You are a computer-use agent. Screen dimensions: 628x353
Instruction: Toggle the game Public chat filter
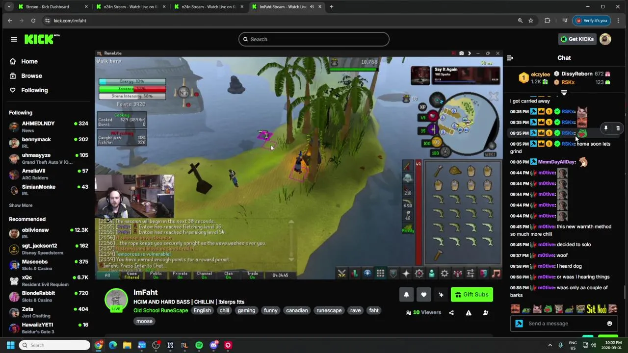pos(156,275)
